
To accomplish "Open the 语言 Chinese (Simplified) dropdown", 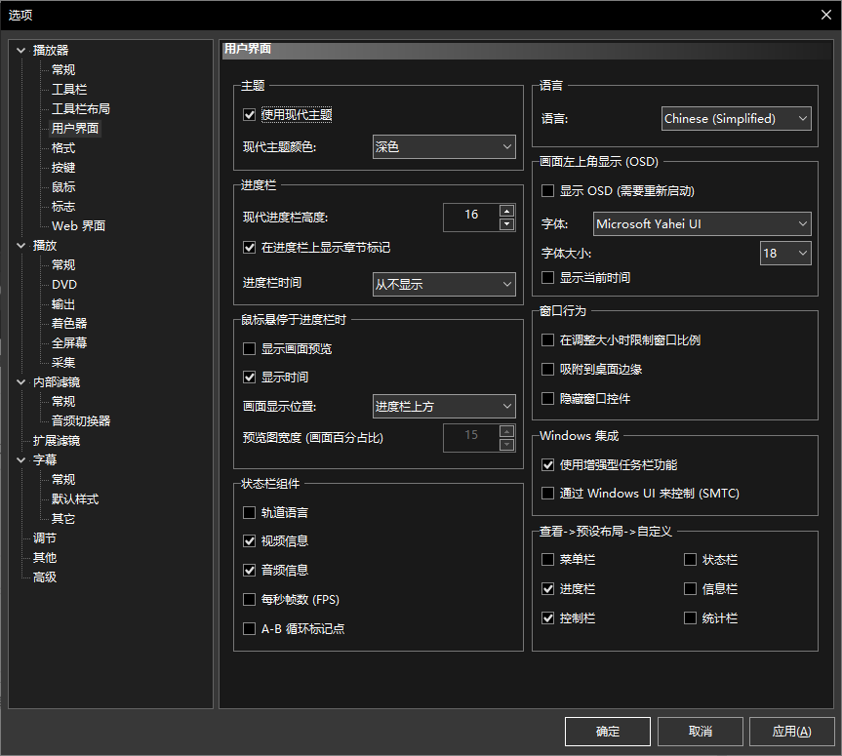I will [x=737, y=119].
